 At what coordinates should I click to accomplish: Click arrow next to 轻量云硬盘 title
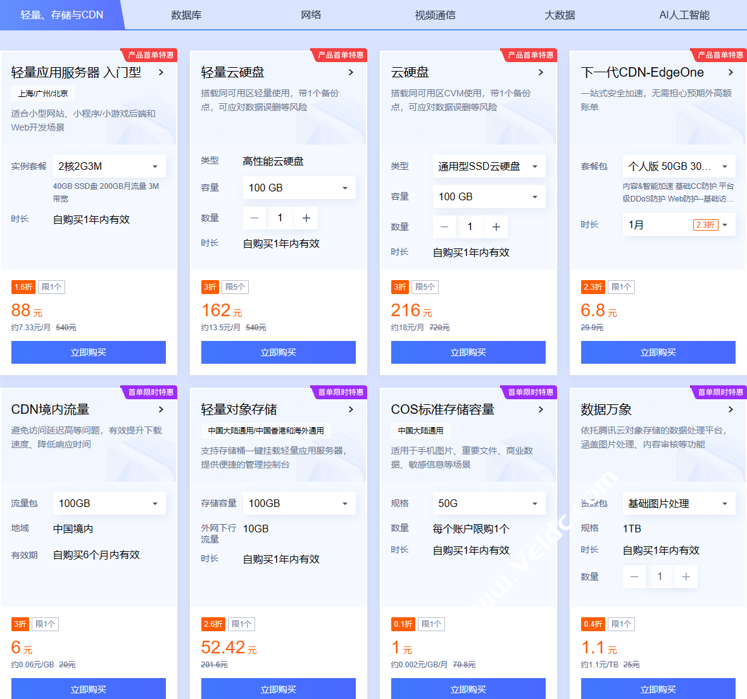pos(351,72)
